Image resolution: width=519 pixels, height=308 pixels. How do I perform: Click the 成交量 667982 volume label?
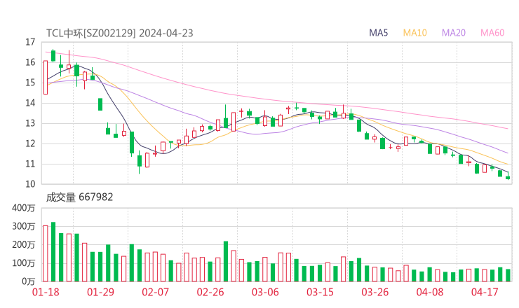coord(79,197)
